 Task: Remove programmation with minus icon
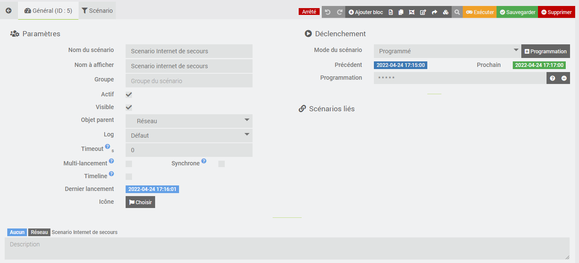tap(564, 78)
